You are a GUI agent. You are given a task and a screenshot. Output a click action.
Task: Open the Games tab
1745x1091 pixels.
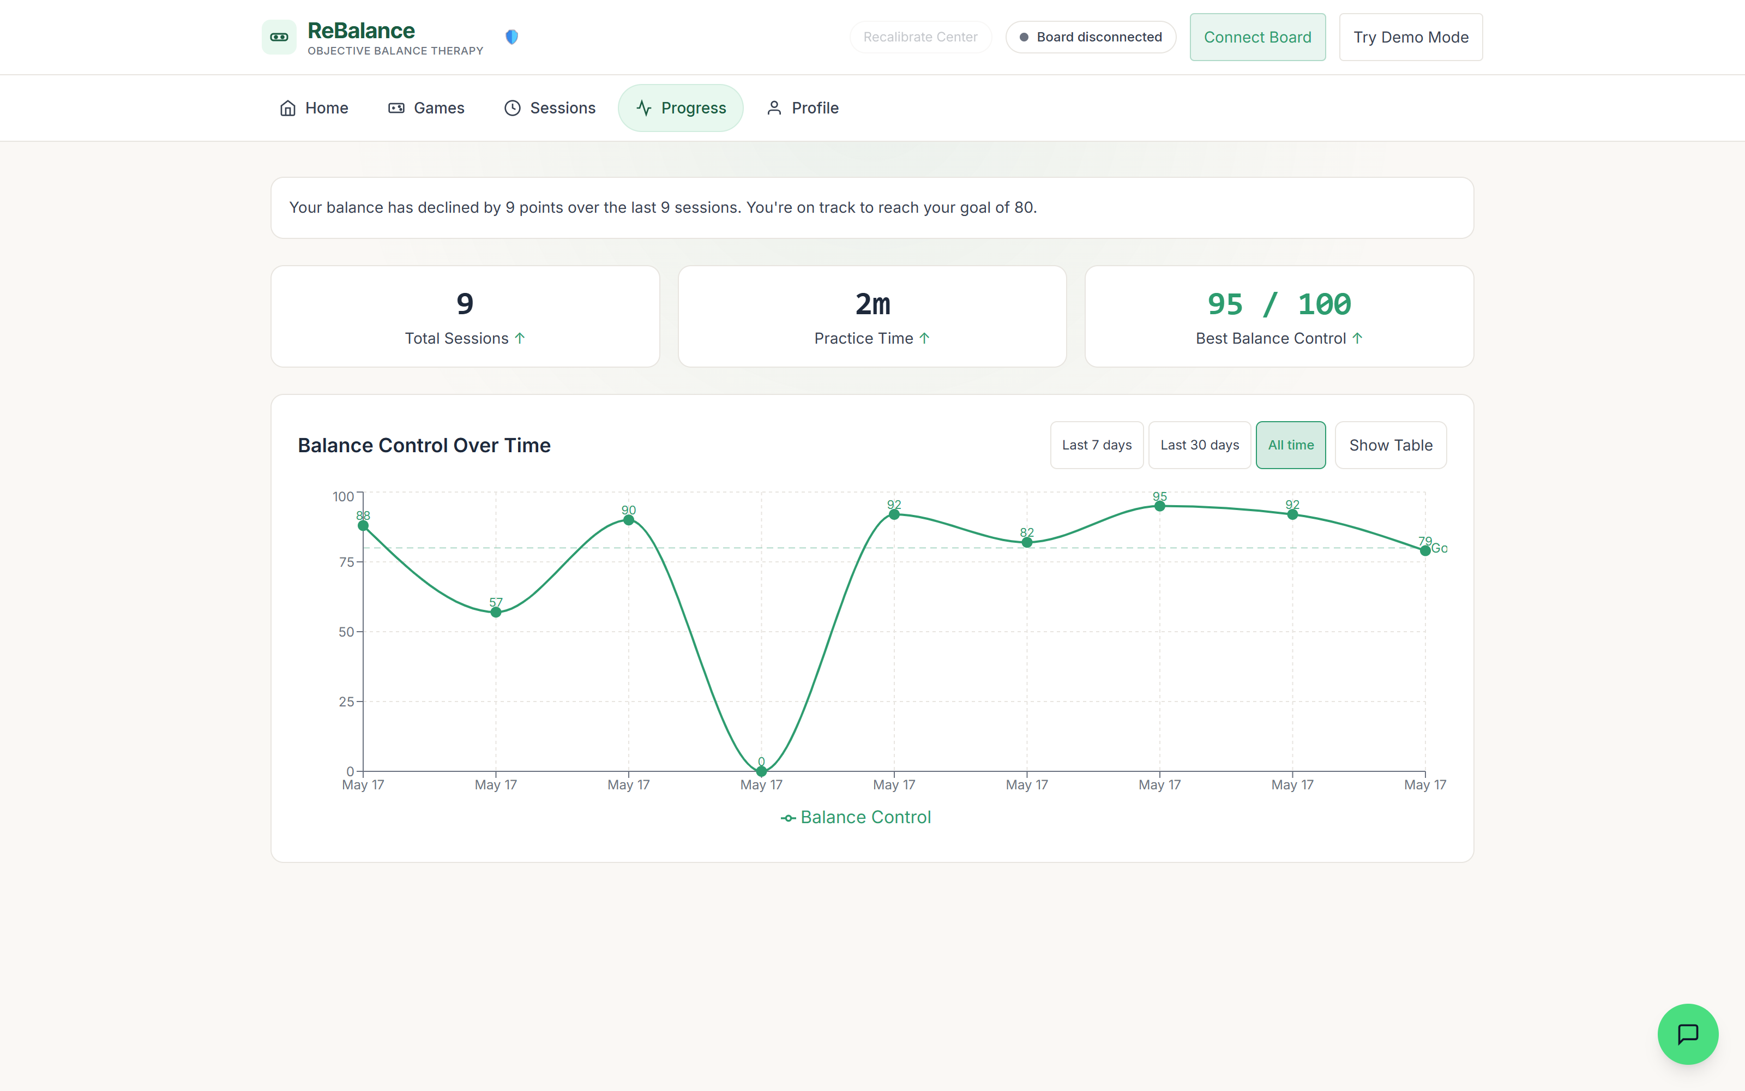tap(426, 108)
